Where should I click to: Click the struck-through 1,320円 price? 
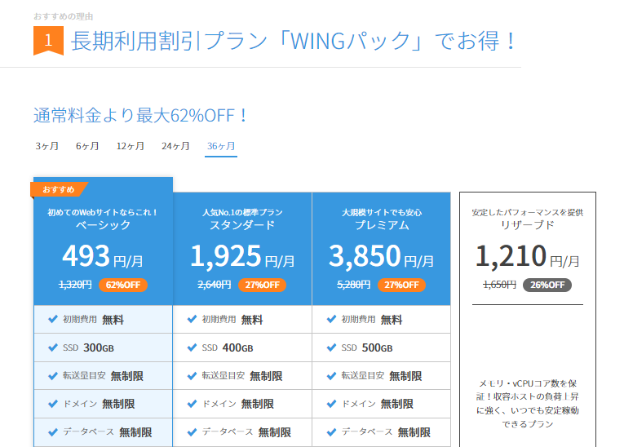75,285
